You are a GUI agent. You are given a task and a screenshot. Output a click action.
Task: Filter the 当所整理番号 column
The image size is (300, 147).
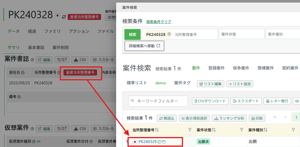[x=190, y=130]
